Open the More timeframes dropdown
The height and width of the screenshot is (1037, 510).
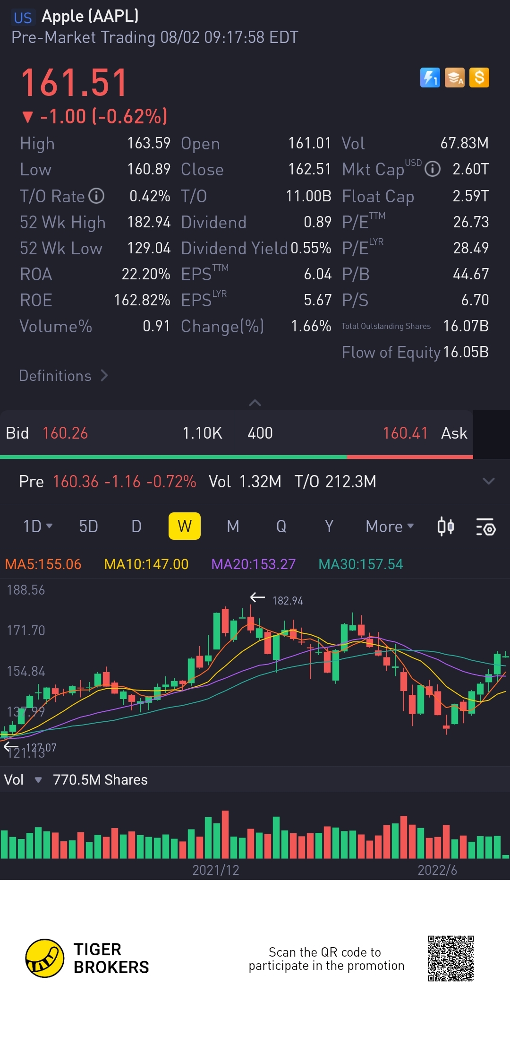coord(390,526)
